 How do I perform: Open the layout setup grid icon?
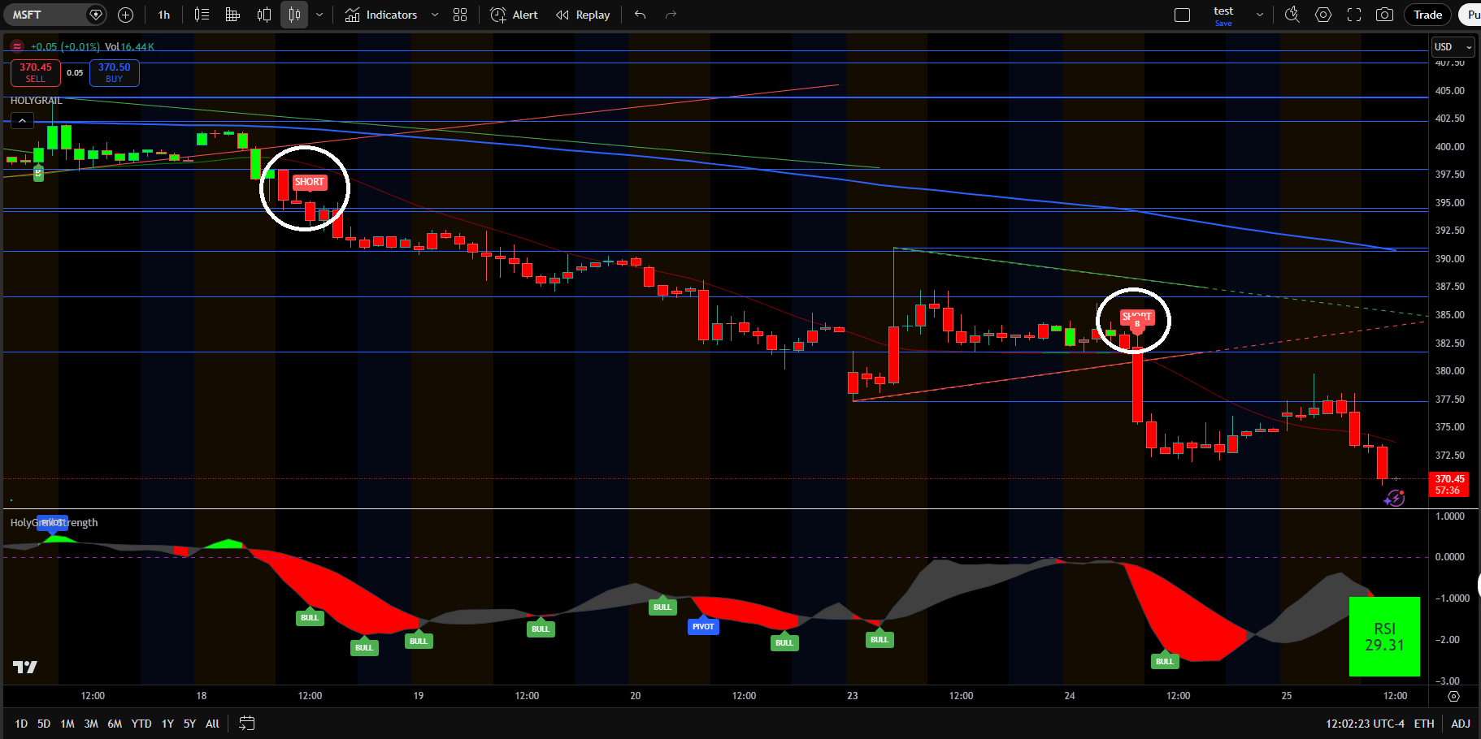pos(460,15)
